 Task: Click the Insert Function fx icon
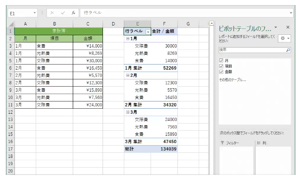point(73,13)
